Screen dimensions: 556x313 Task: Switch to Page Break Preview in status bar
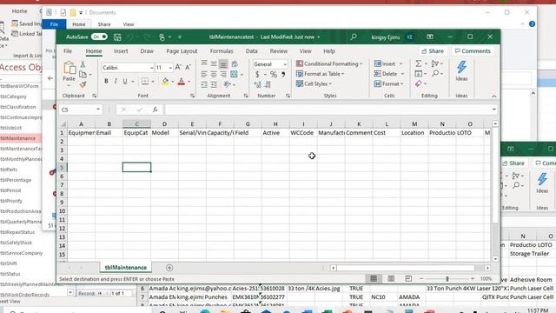click(x=408, y=279)
